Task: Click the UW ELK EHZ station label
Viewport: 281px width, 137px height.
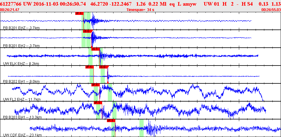Action: point(21,64)
